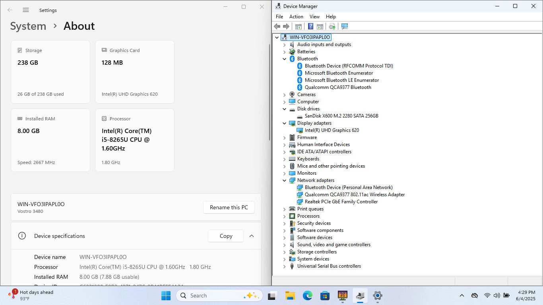Open File Explorer from taskbar
The image size is (543, 305).
pyautogui.click(x=290, y=295)
